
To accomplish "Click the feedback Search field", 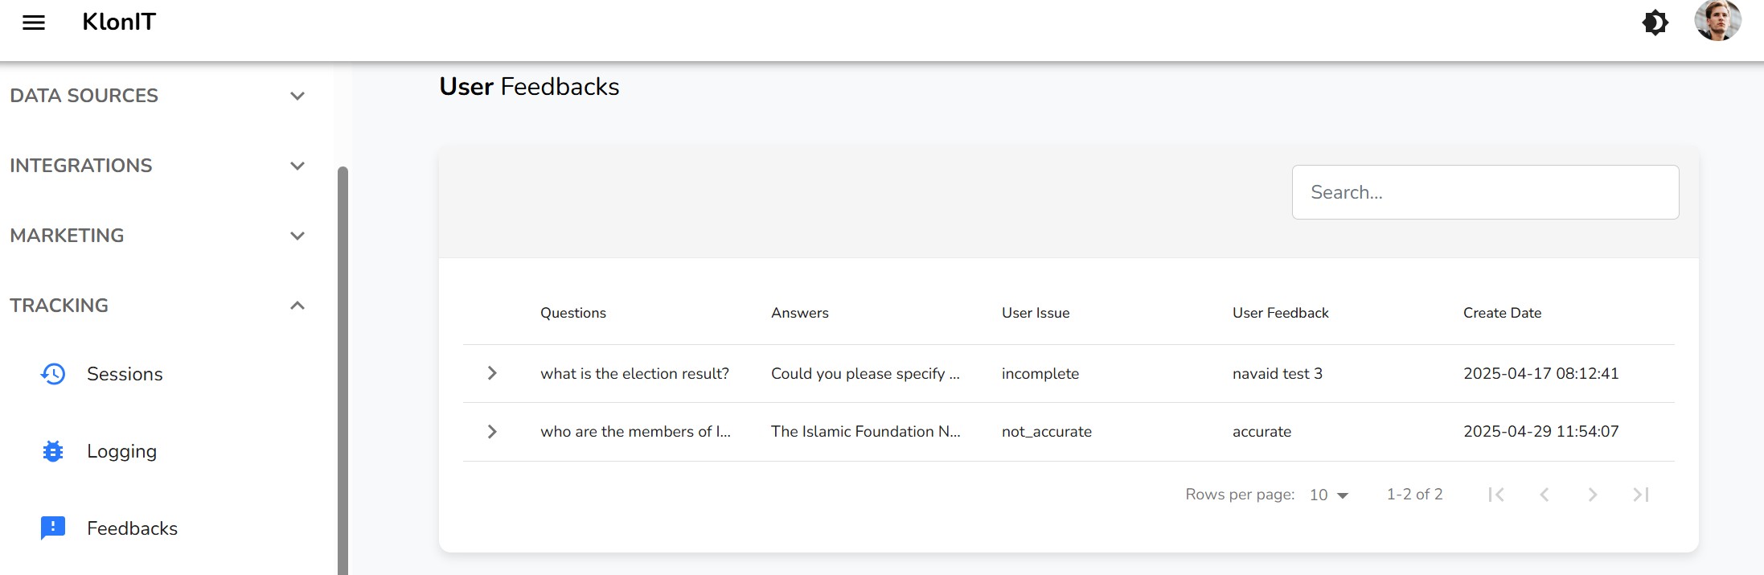I will tap(1485, 192).
